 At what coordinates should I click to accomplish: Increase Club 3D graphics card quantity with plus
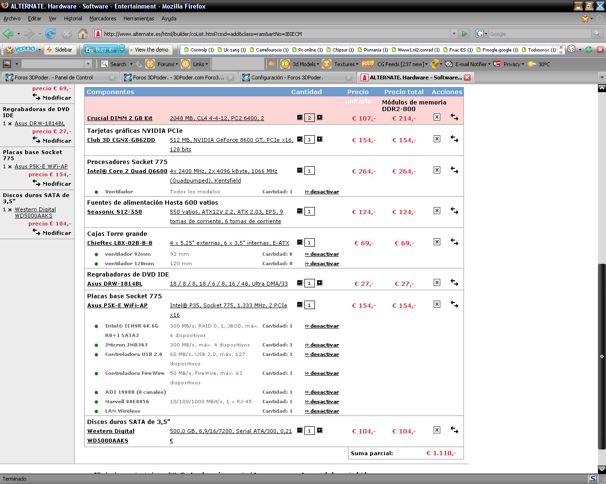click(x=320, y=139)
